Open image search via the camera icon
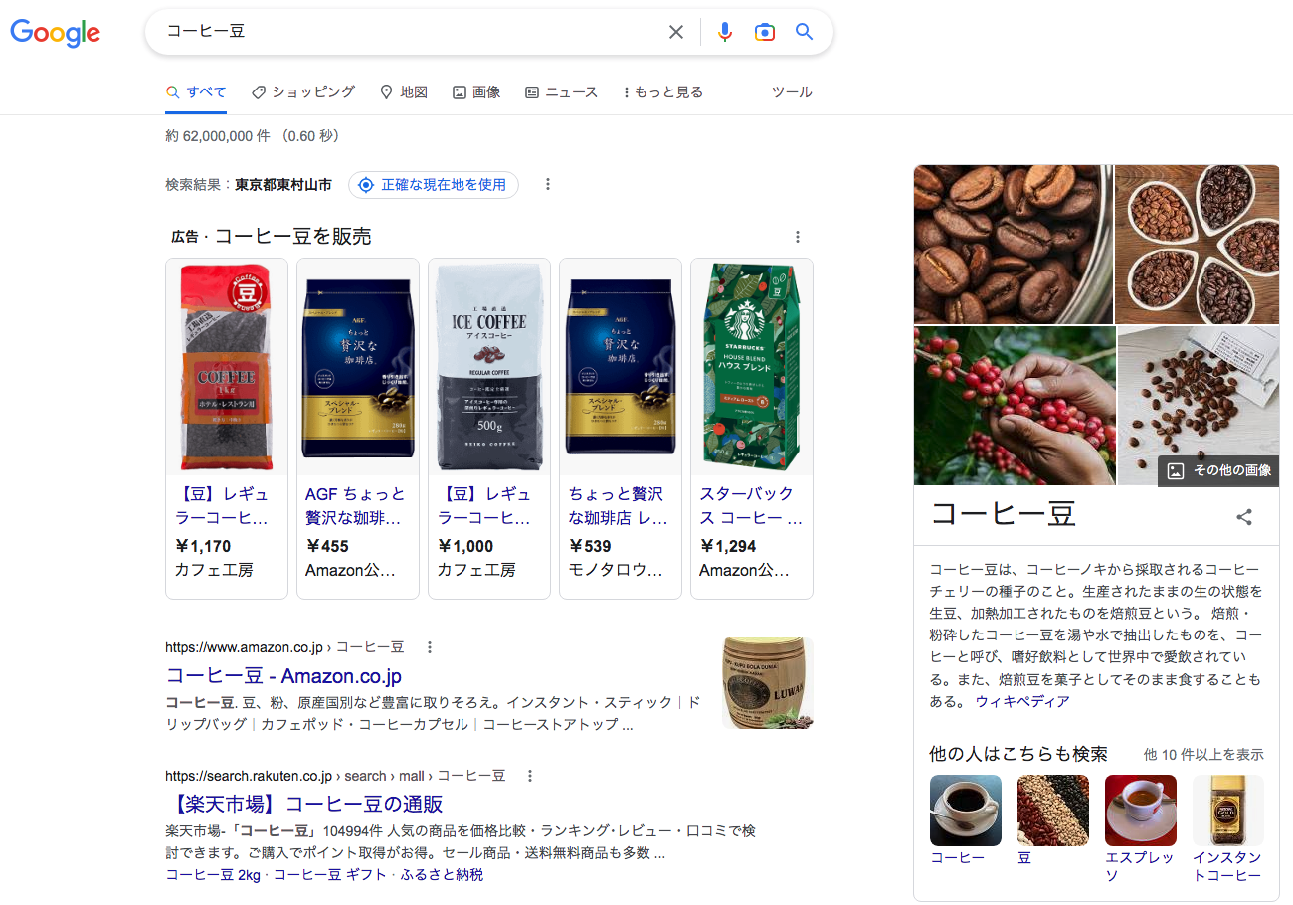1293x905 pixels. [x=764, y=32]
